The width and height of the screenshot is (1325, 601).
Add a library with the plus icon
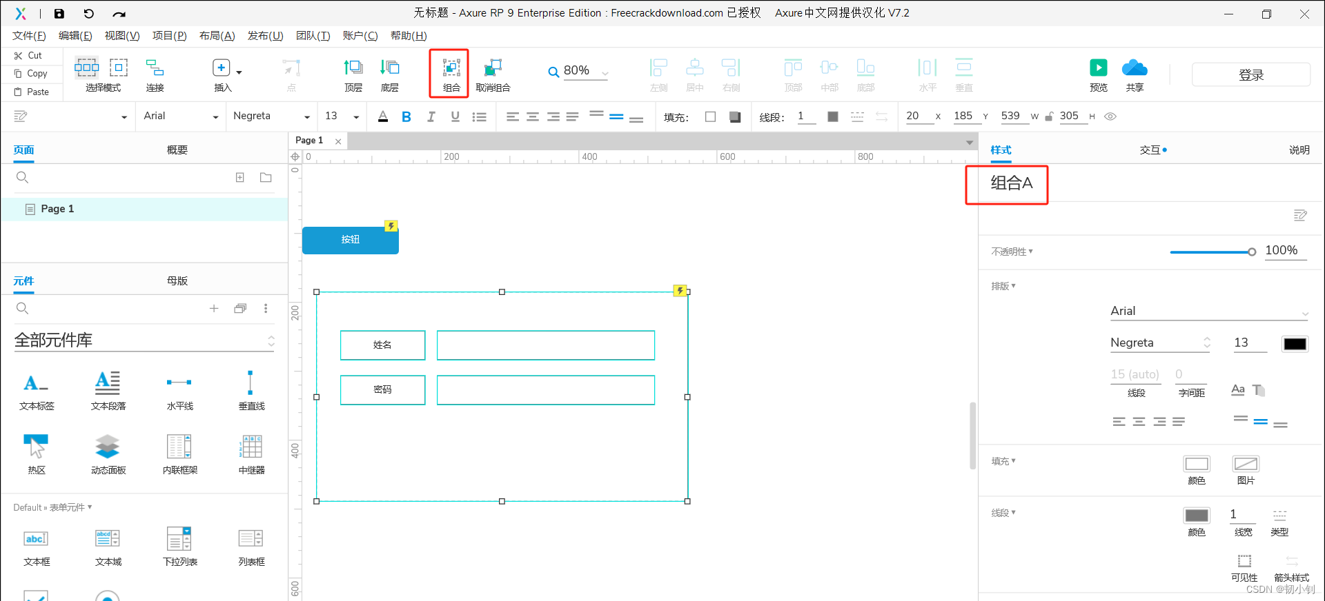[x=214, y=308]
